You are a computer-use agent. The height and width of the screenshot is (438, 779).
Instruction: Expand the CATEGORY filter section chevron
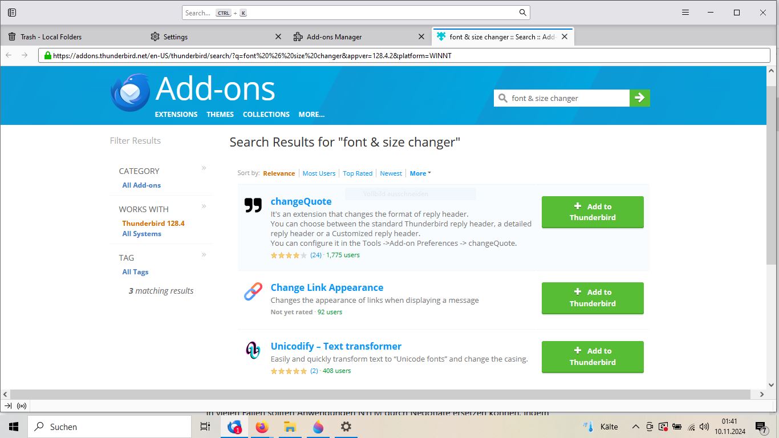(204, 168)
